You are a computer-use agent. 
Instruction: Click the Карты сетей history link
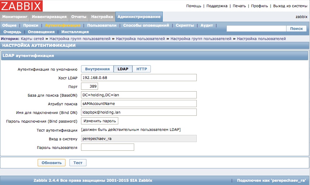point(33,39)
